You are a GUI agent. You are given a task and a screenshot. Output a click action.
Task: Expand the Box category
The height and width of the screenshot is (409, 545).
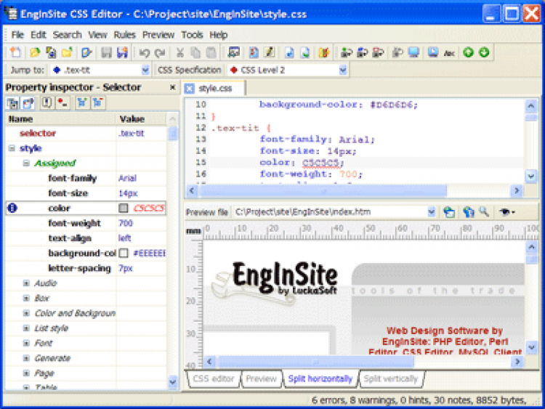coord(26,298)
